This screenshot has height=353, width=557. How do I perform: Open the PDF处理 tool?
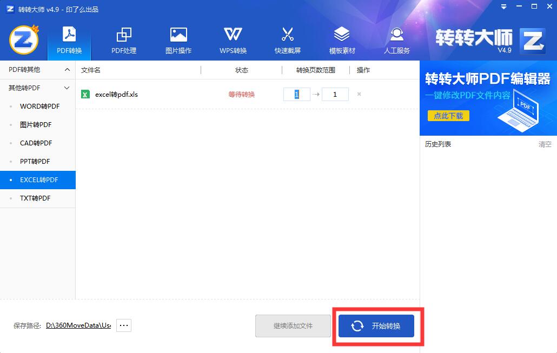pos(124,41)
